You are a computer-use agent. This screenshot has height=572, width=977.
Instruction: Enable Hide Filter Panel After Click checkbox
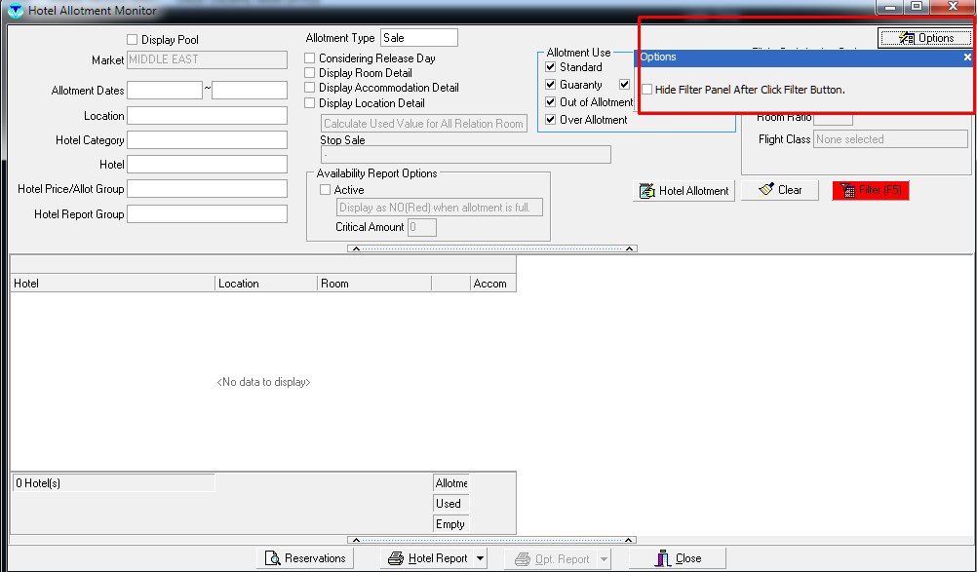[647, 90]
